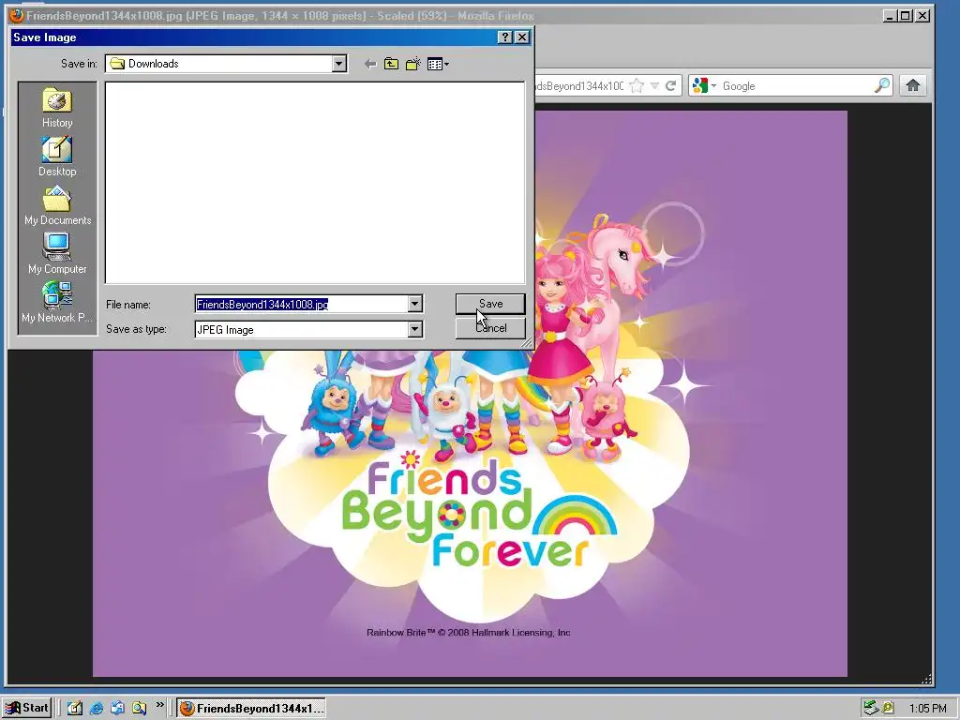
Task: Launch Internet Explorer from quick launch
Action: point(97,709)
